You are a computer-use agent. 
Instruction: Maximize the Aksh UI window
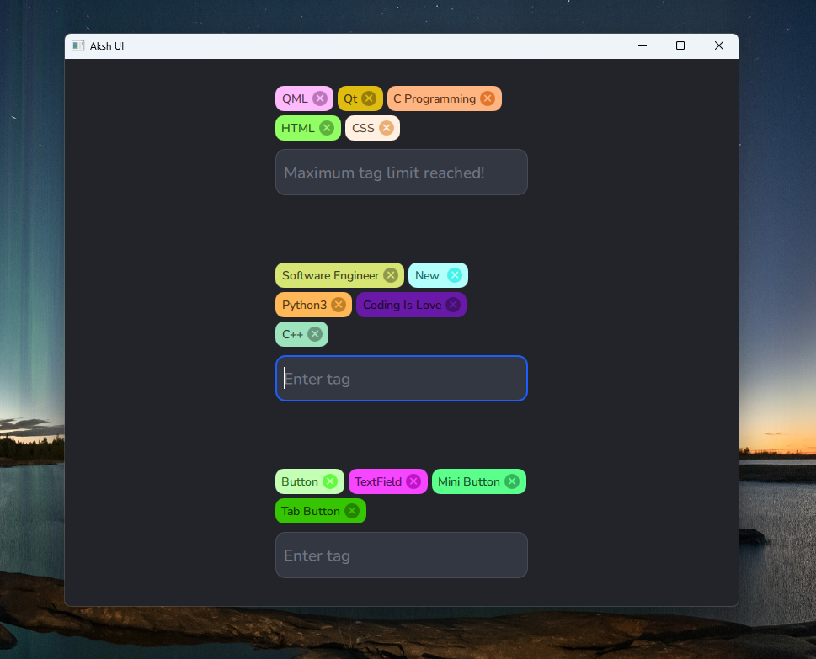[x=680, y=45]
